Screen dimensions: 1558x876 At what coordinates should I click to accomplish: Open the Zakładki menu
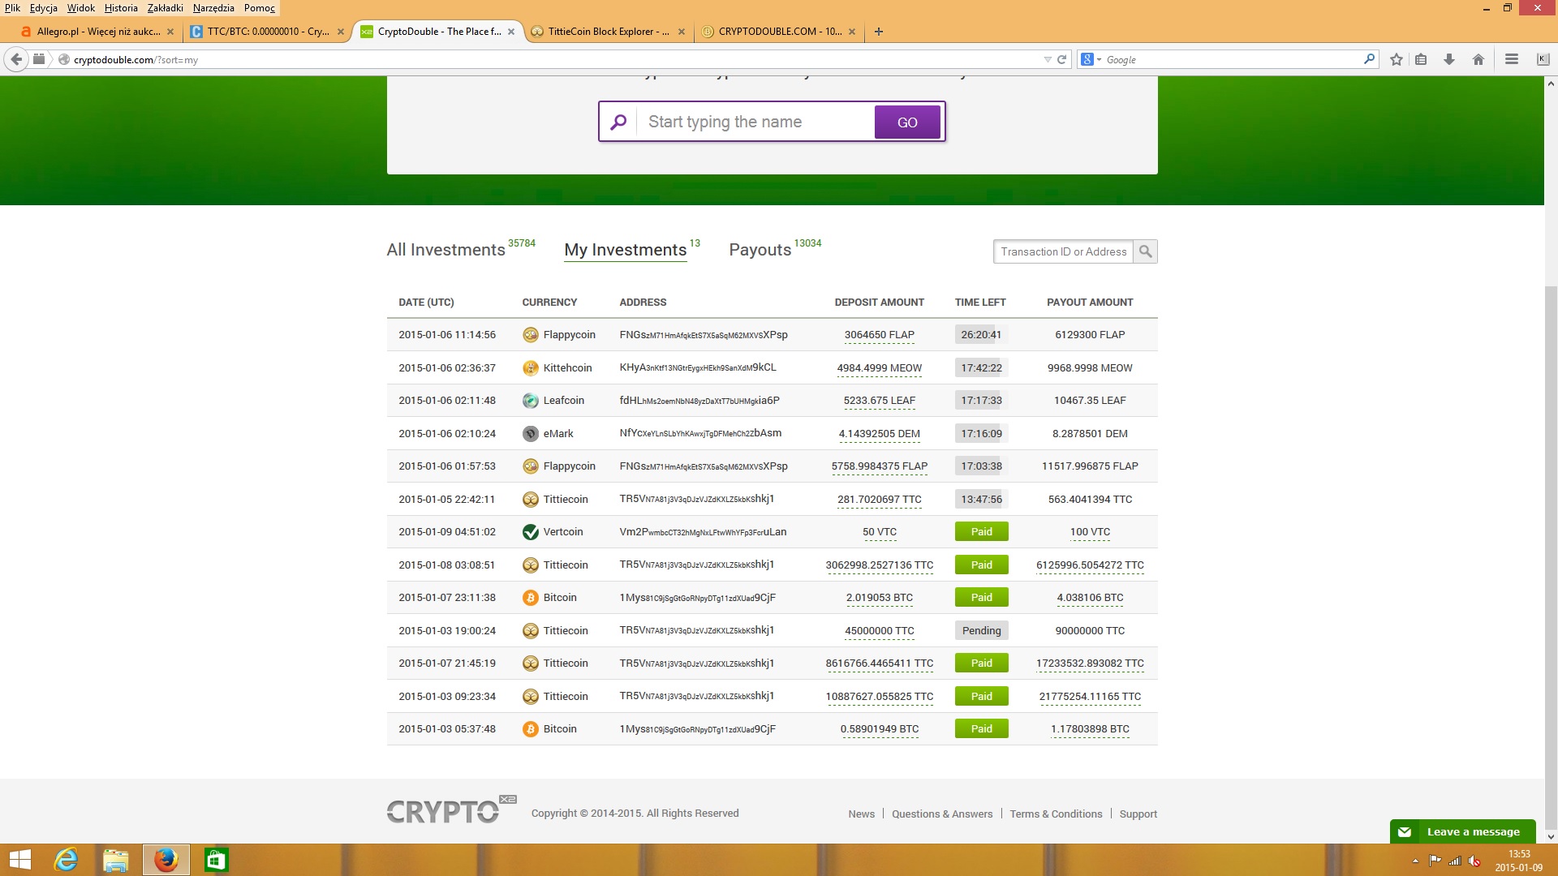pyautogui.click(x=166, y=8)
